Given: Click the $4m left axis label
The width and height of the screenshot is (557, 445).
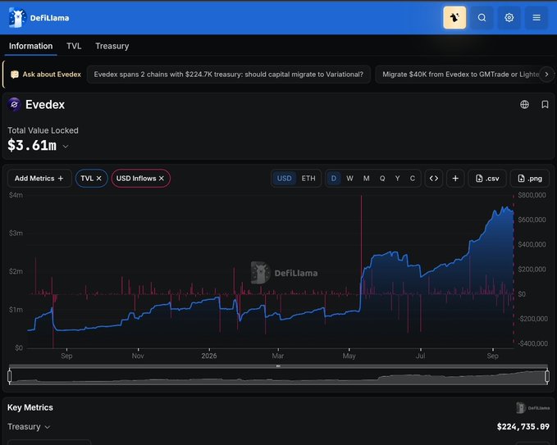Looking at the screenshot, I should coord(16,195).
